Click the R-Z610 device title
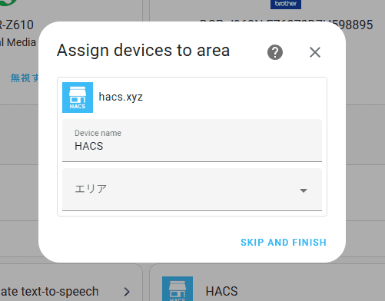Screen dimensions: 385x301 coord(17,25)
